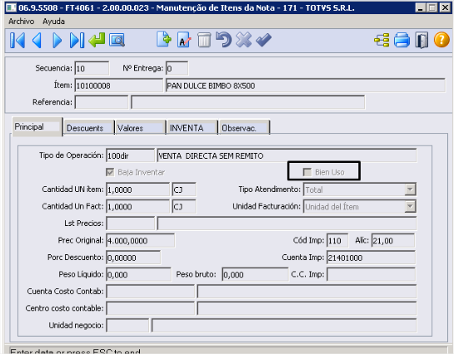Click the PAN DULCE BIMBO description field
This screenshot has width=454, height=354.
[x=306, y=86]
